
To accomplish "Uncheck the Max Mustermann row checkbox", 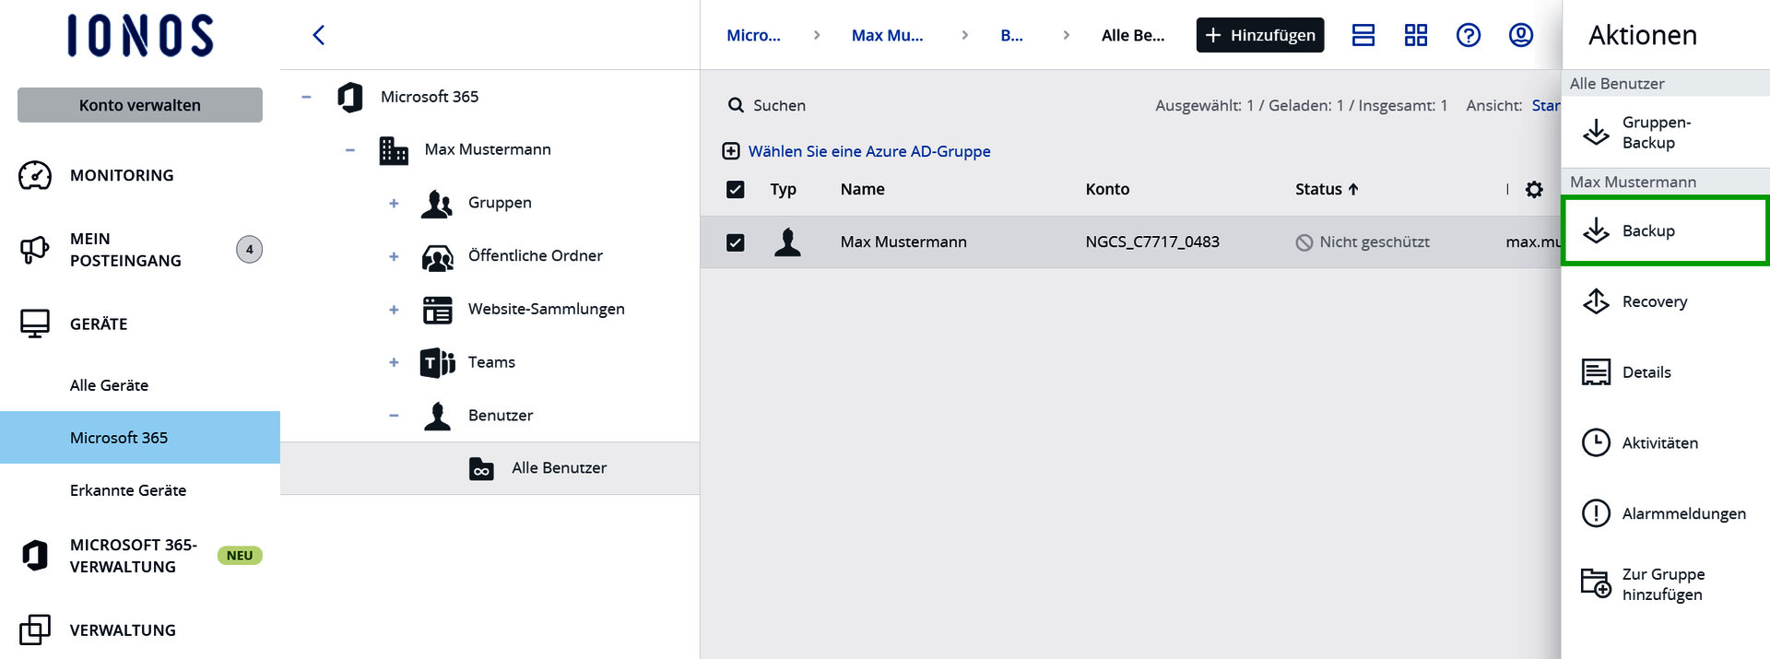I will [735, 242].
